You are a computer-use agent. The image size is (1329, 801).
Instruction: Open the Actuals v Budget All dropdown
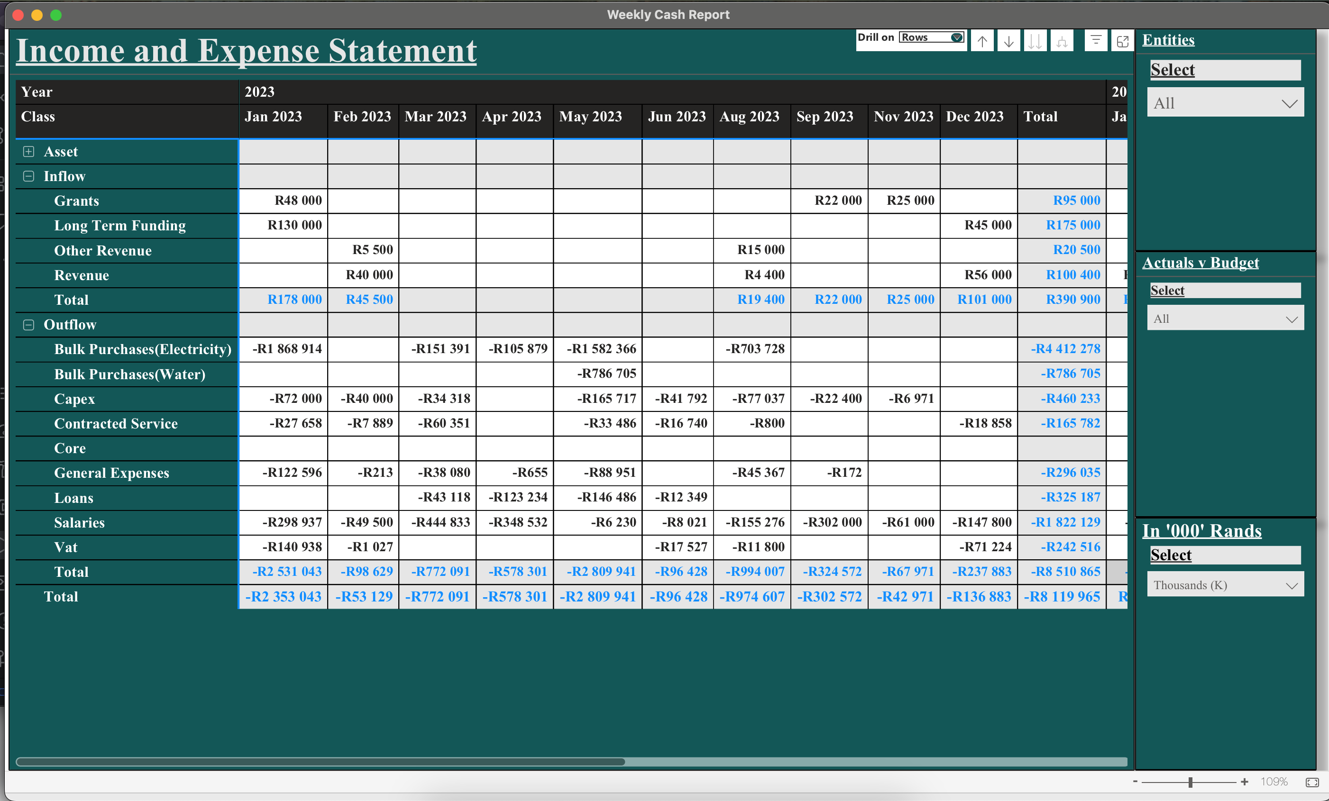tap(1225, 319)
